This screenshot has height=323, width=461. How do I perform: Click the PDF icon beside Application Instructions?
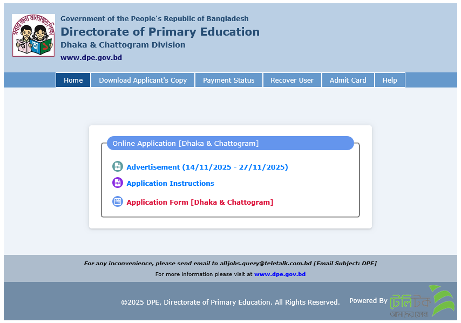[x=117, y=183]
